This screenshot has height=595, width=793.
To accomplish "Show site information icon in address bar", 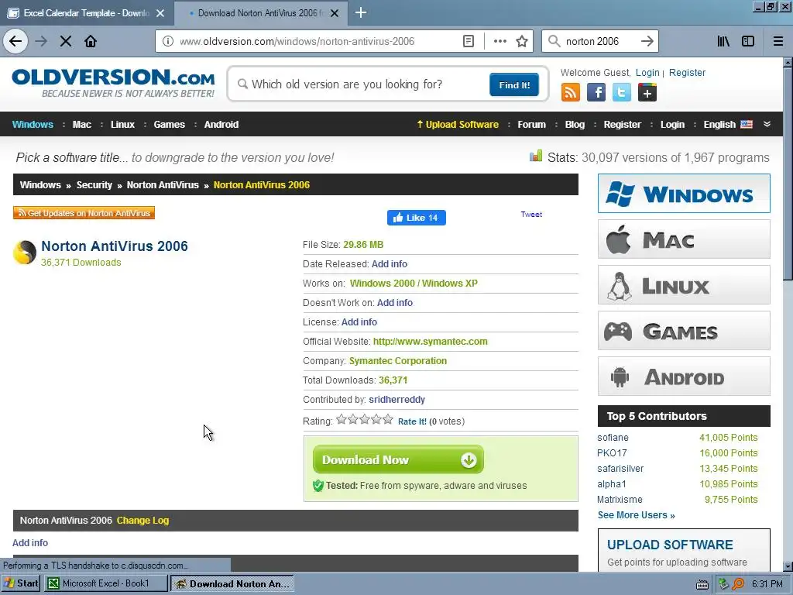I will 167,41.
